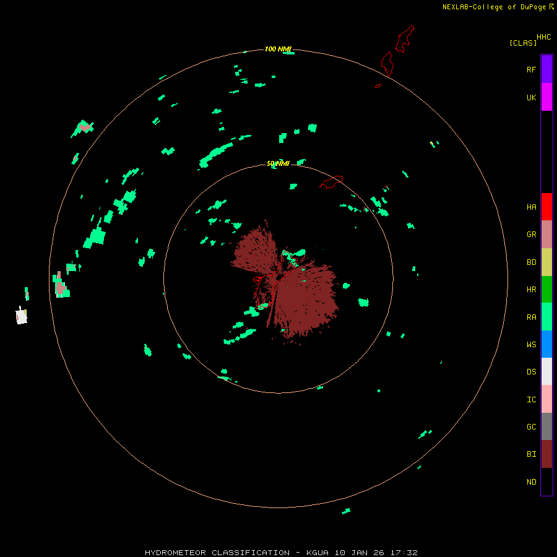557x557 pixels.
Task: Click the BD legend label
Action: tap(531, 262)
